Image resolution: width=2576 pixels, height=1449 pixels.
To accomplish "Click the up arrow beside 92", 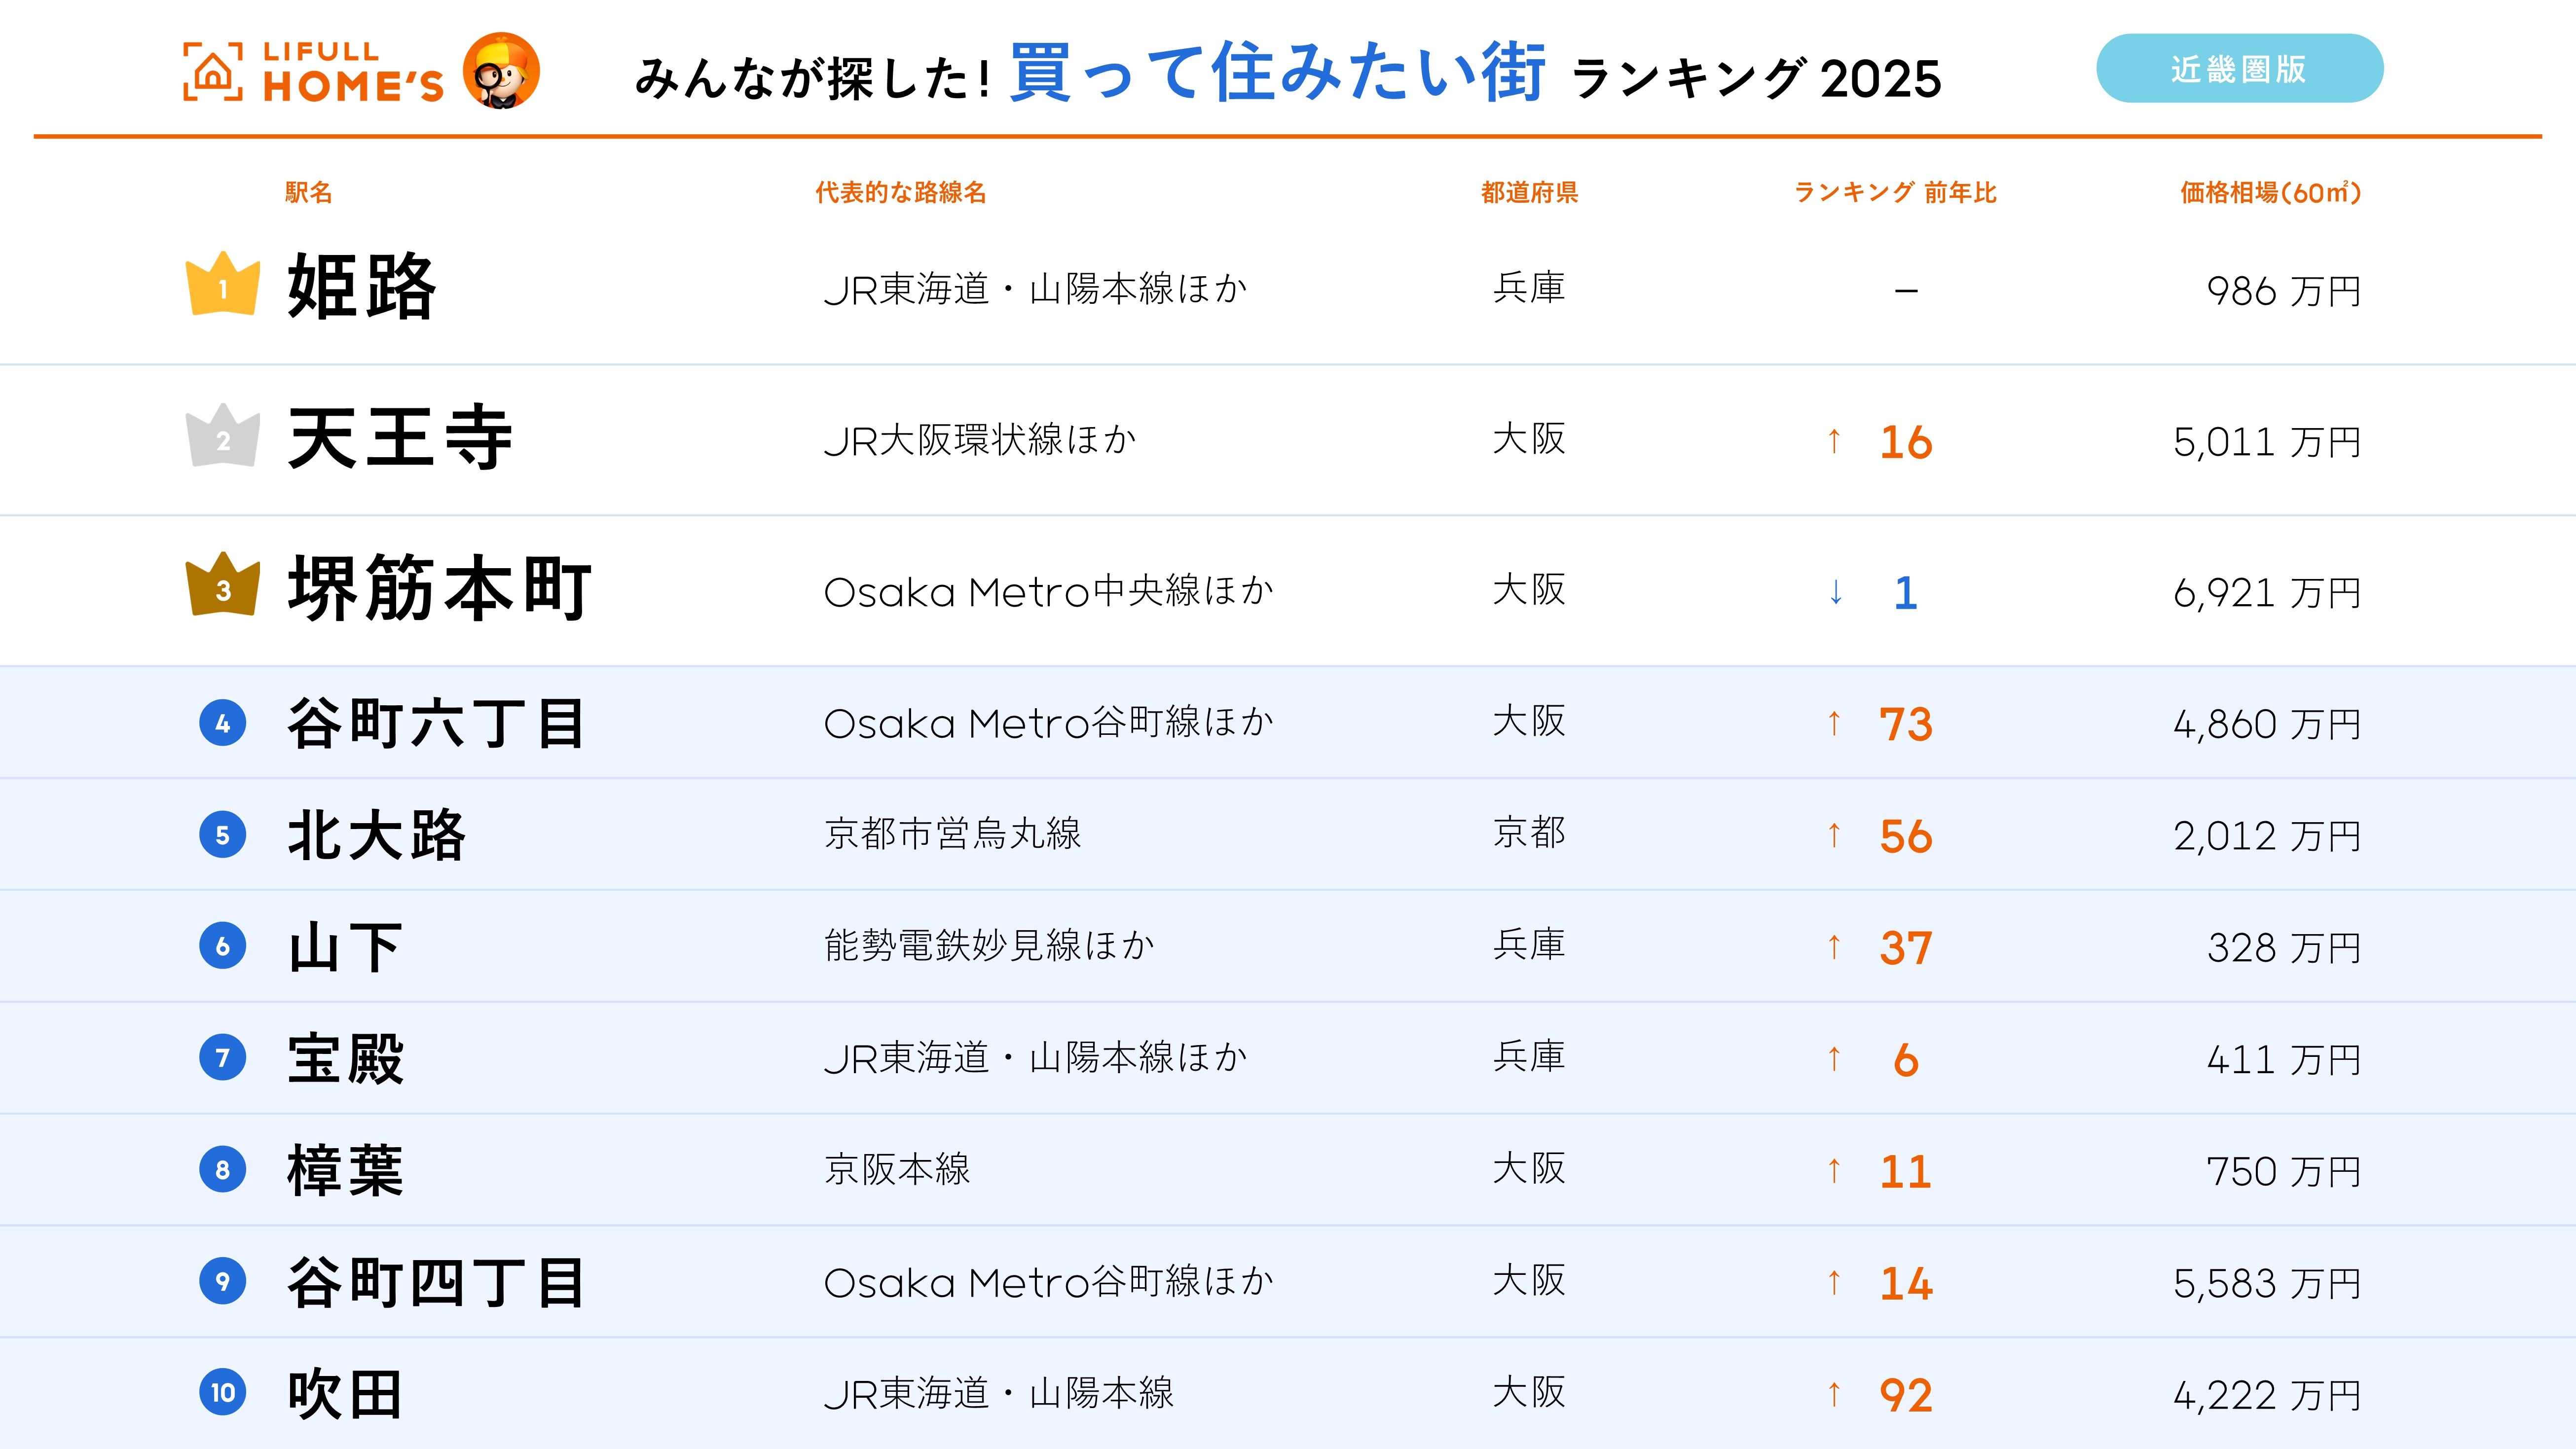I will click(1834, 1394).
